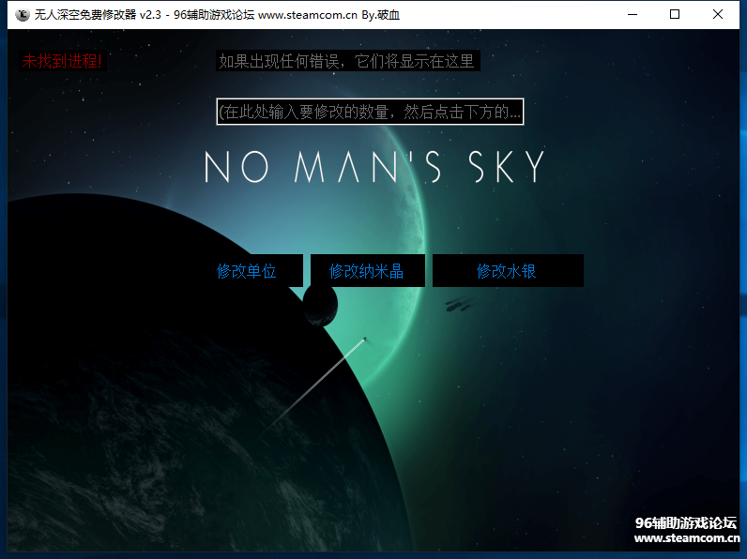Select the 修改水银 button
This screenshot has height=559, width=747.
(x=507, y=271)
